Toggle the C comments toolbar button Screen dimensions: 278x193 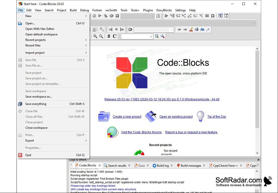coord(115,36)
